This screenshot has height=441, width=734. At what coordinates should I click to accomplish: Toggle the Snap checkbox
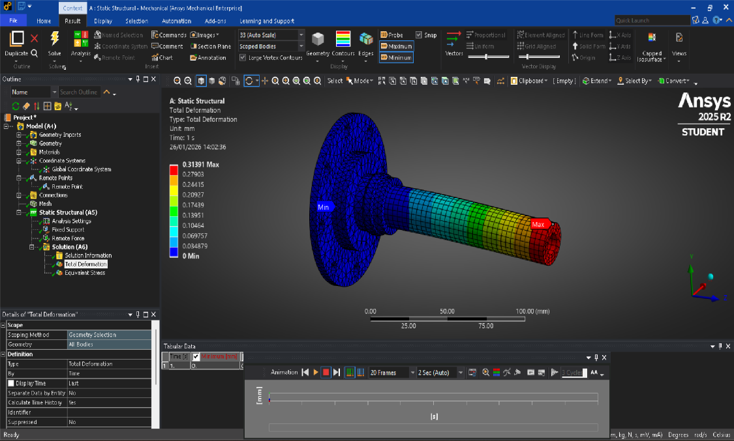click(419, 35)
